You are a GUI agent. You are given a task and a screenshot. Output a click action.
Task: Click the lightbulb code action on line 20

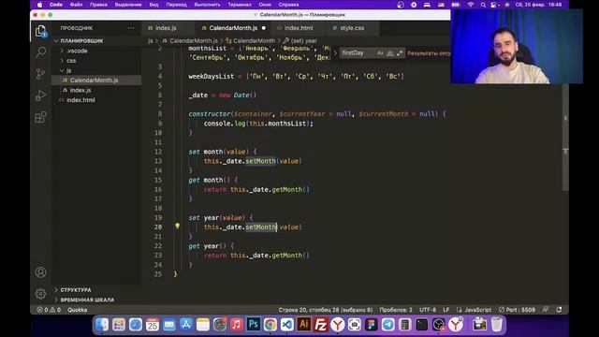[x=177, y=227]
